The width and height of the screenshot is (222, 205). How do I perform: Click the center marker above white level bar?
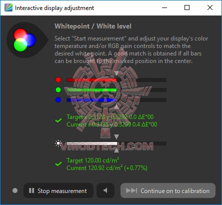[x=116, y=137]
